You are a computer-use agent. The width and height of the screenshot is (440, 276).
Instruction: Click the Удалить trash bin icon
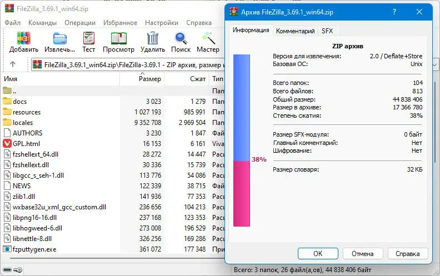[153, 38]
